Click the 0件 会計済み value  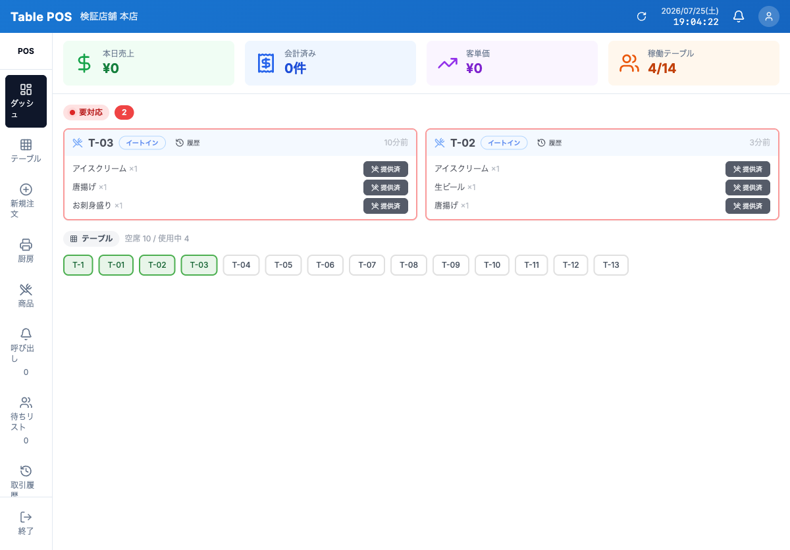click(x=295, y=68)
